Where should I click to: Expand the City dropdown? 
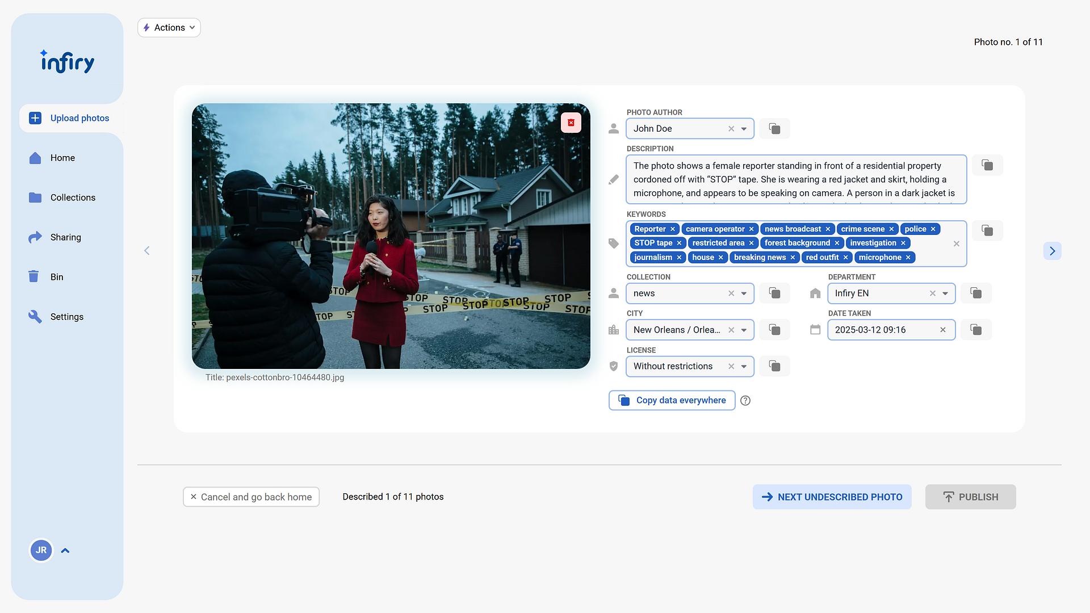point(744,330)
